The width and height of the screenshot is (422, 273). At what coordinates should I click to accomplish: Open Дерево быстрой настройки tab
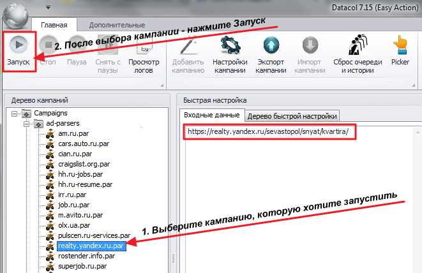pyautogui.click(x=292, y=116)
